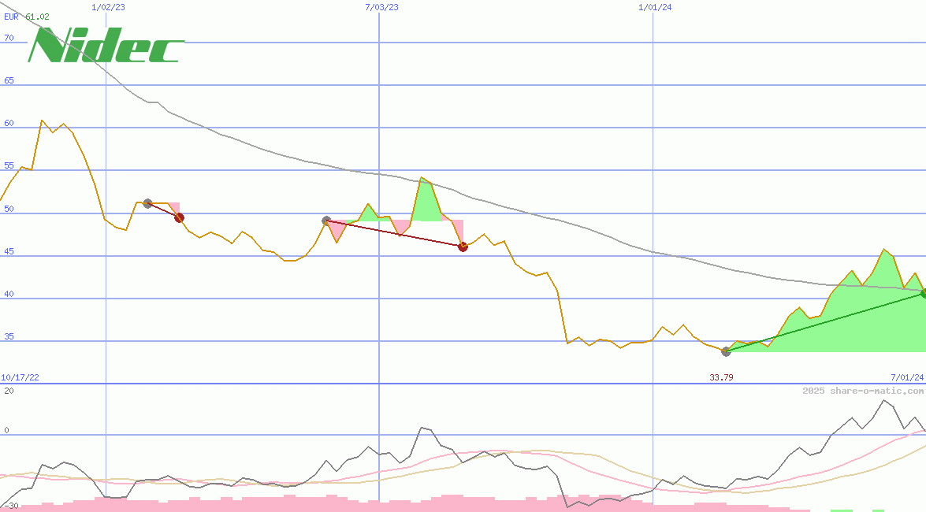Image resolution: width=926 pixels, height=512 pixels.
Task: Click the 7/01/24 end date label
Action: tap(906, 377)
